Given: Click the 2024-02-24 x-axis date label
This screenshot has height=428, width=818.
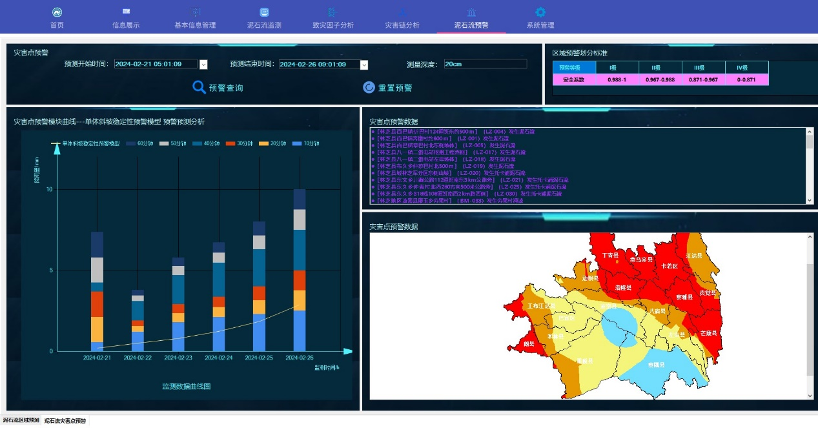Looking at the screenshot, I should coord(218,358).
